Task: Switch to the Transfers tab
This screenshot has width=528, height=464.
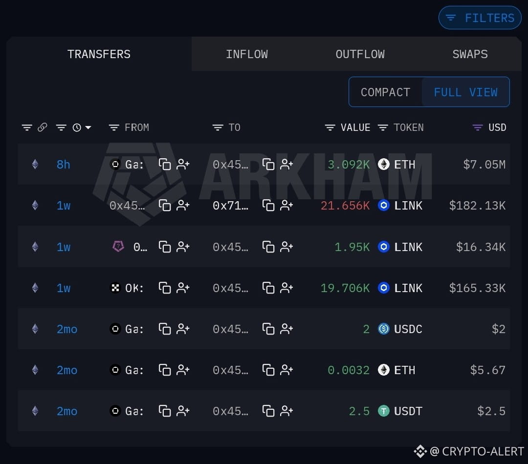Action: (x=99, y=54)
